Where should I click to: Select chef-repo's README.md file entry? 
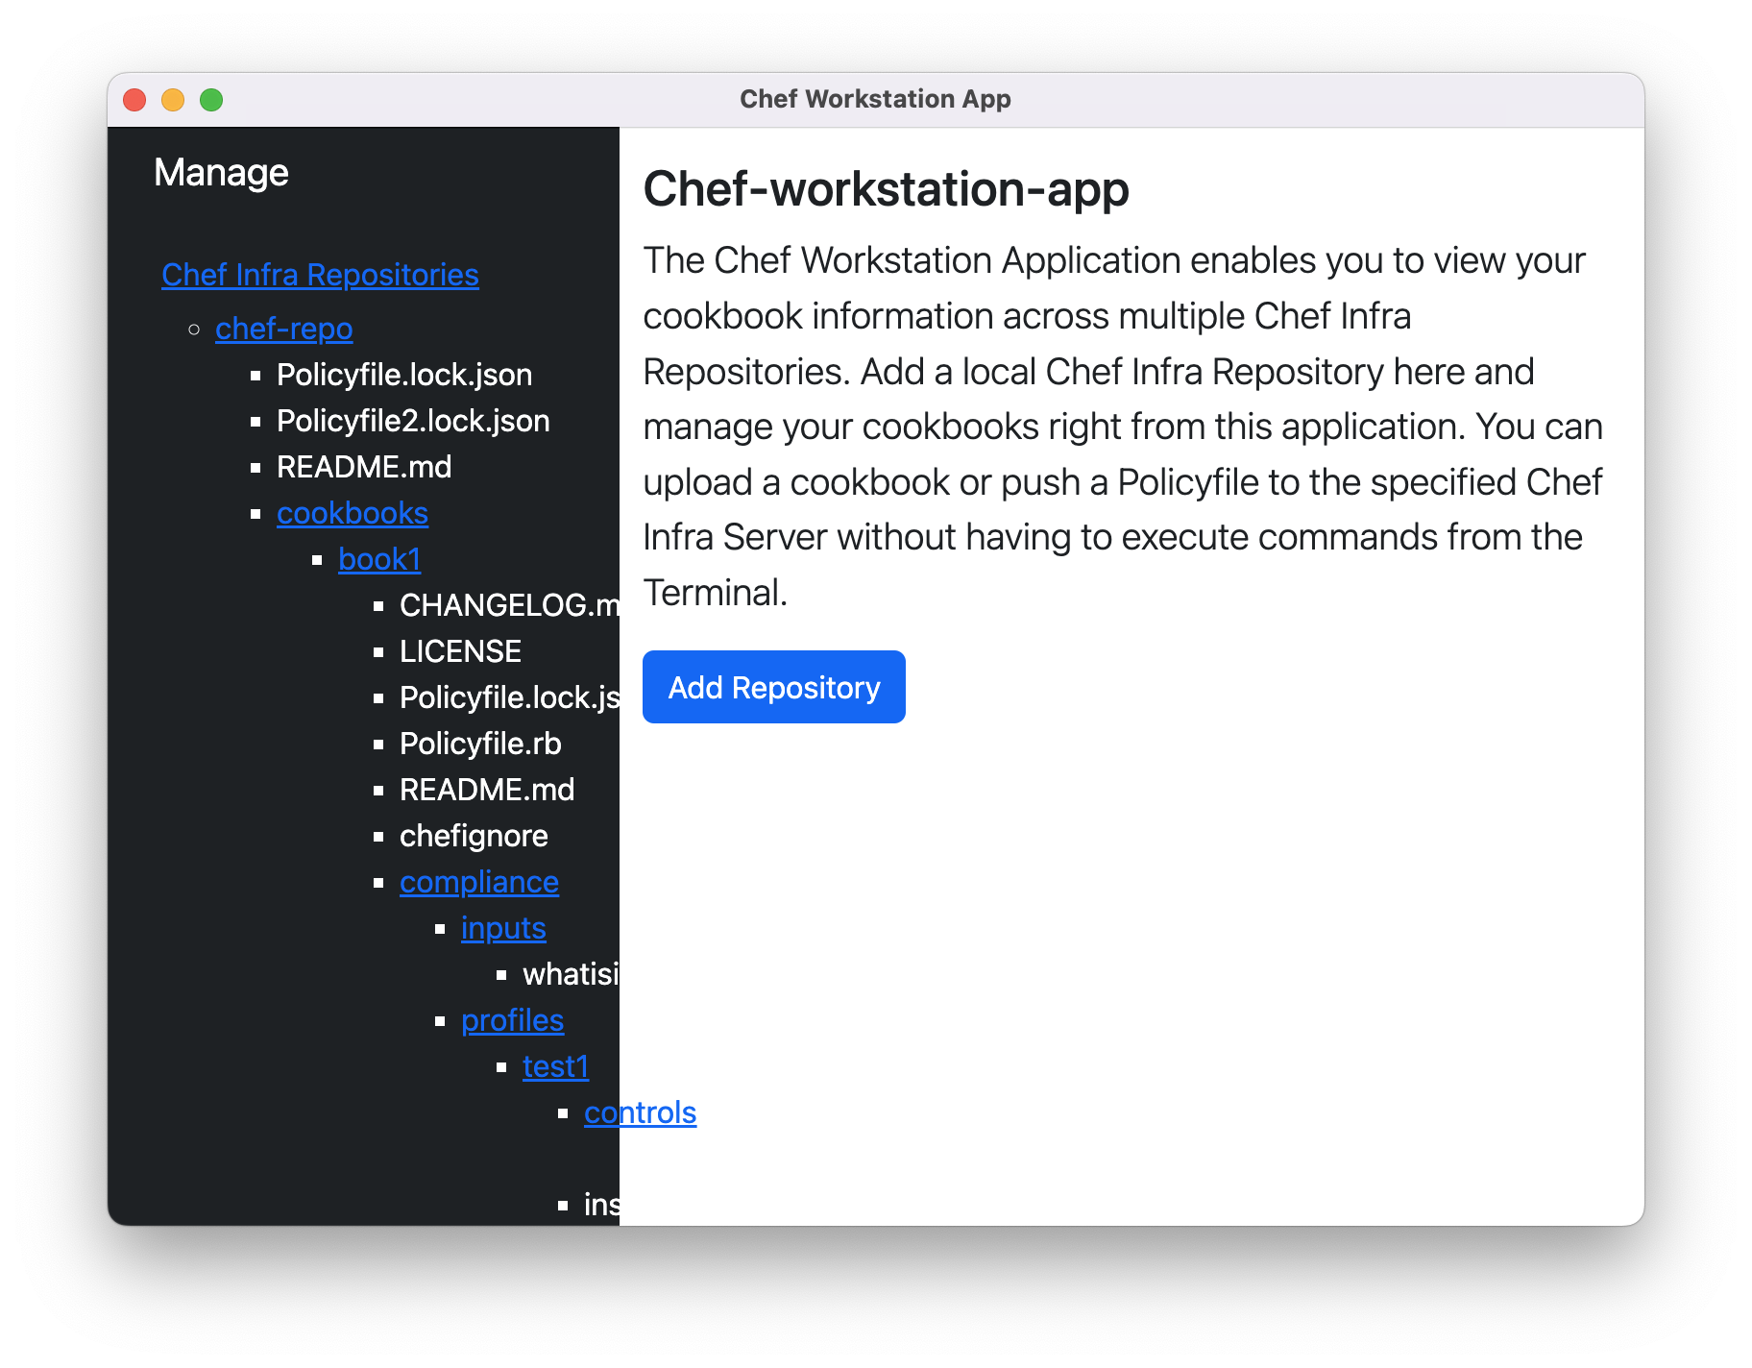click(364, 467)
